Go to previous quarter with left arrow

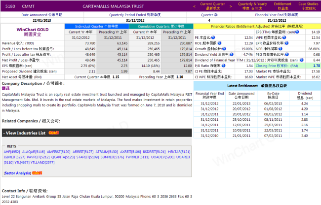tap(194, 6)
